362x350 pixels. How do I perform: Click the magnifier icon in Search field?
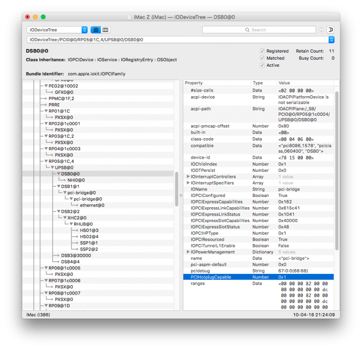[247, 30]
